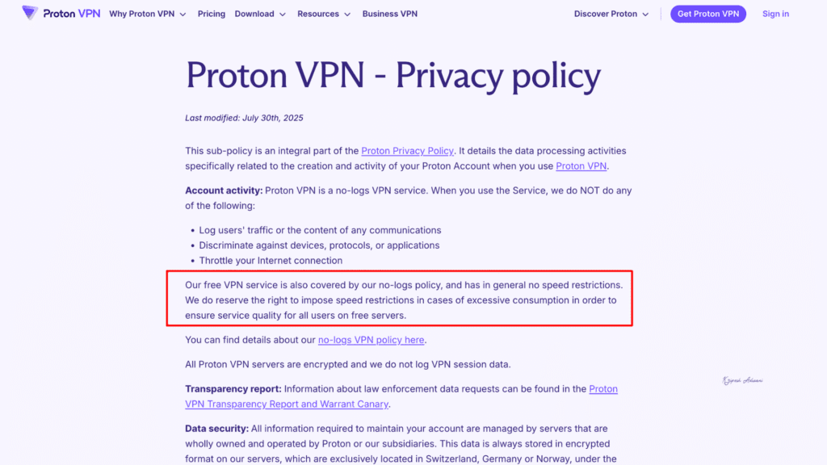Open the Discover Proton menu
The height and width of the screenshot is (465, 827).
click(605, 14)
